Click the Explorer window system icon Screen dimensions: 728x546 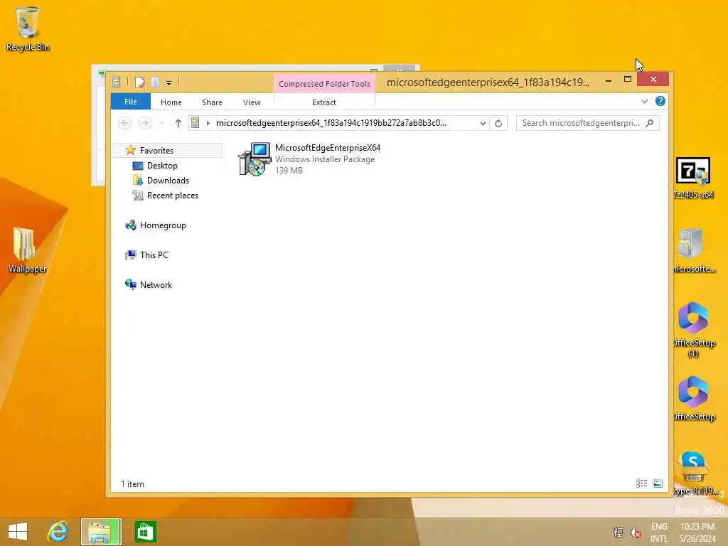point(116,82)
